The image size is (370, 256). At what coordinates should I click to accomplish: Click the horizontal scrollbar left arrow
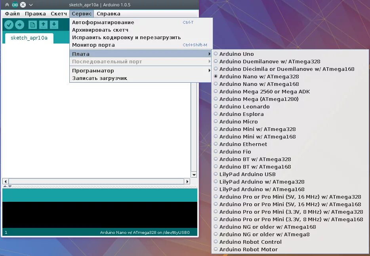click(6, 182)
